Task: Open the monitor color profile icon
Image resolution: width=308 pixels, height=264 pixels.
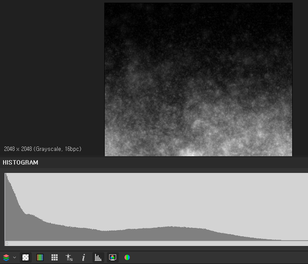Action: tap(113, 257)
